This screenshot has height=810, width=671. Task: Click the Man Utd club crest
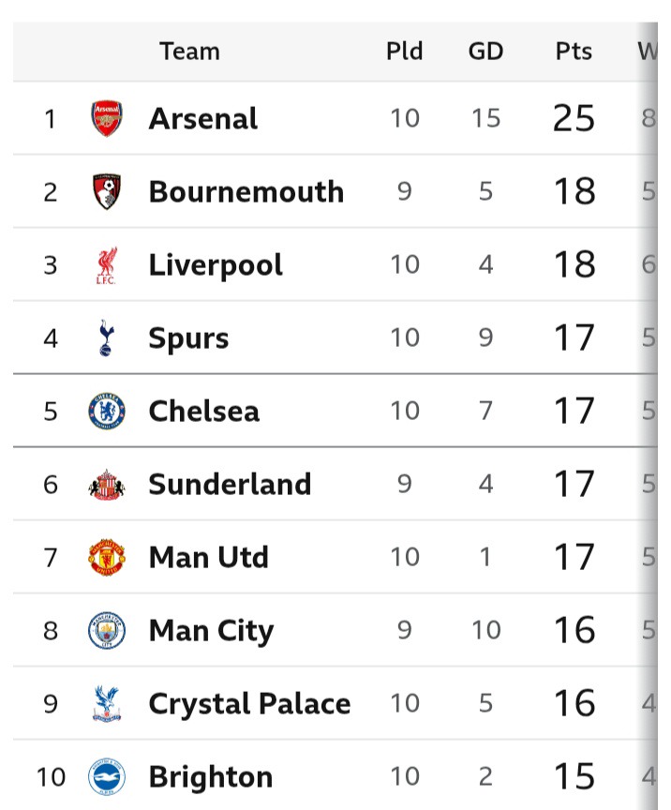(x=107, y=558)
